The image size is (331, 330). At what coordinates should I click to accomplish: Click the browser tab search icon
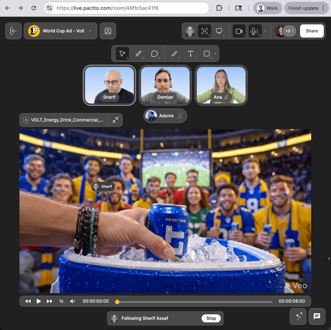239,8
